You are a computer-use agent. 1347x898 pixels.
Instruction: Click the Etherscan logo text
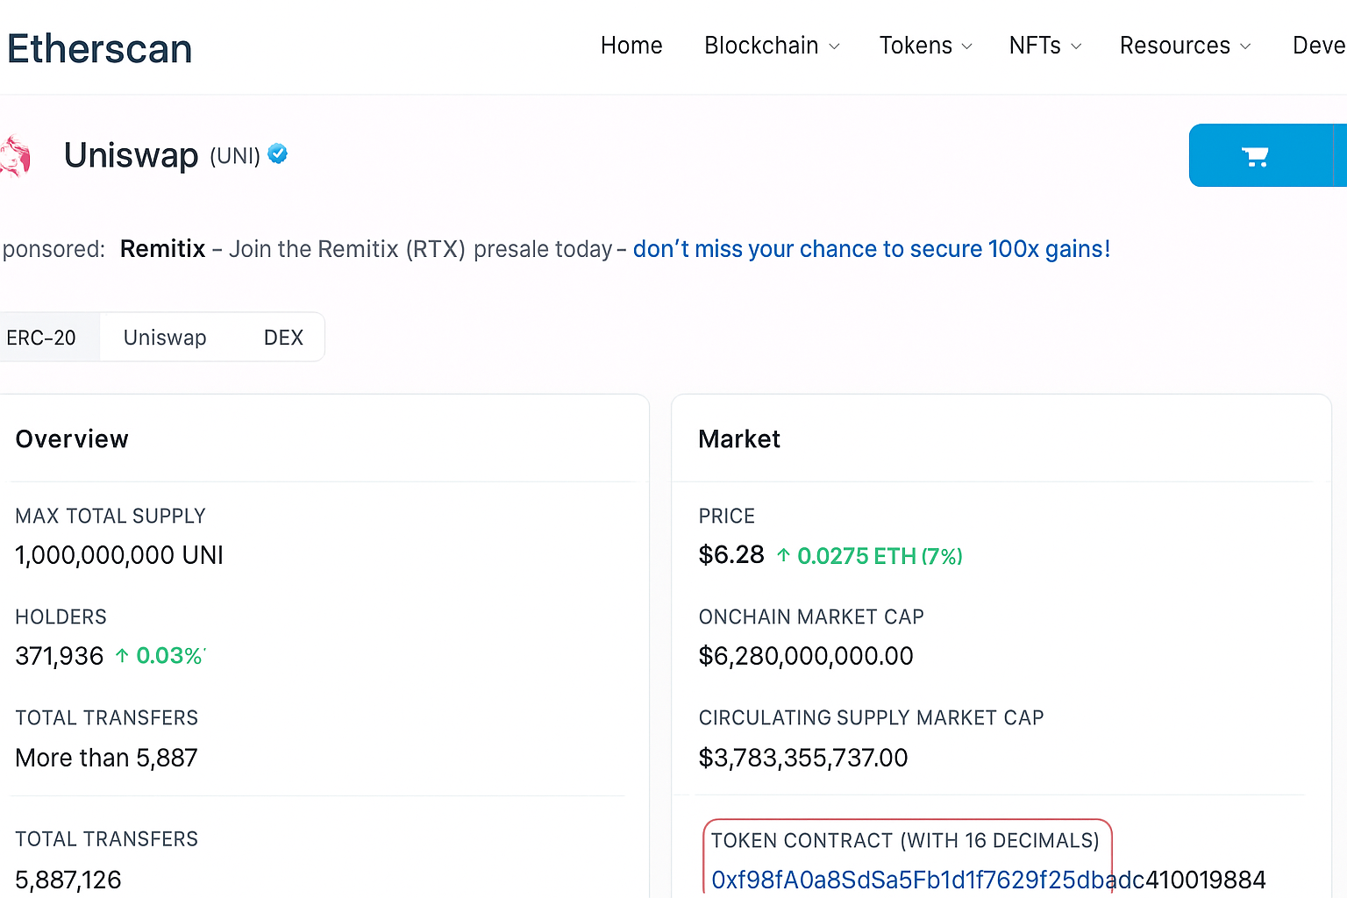(100, 48)
